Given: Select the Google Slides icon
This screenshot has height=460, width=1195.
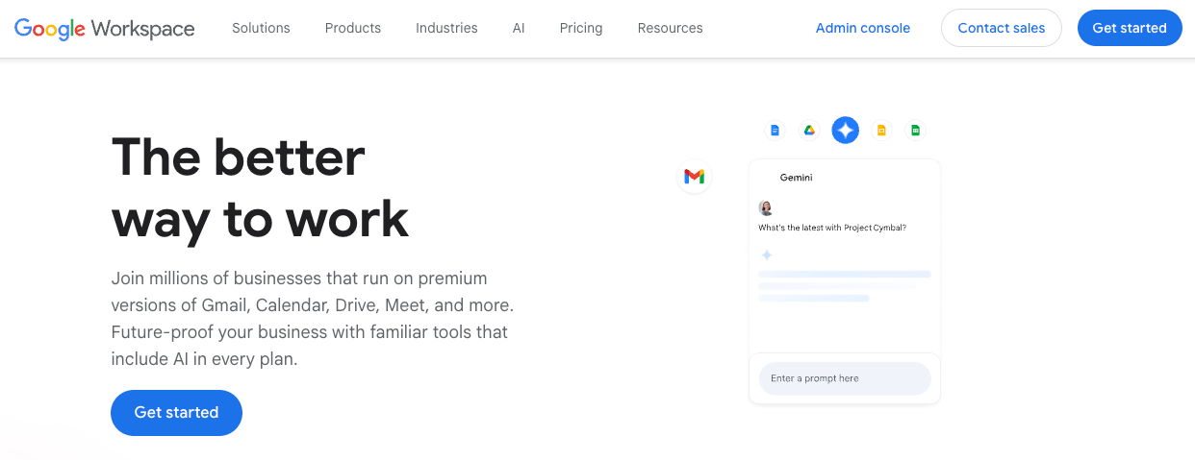Looking at the screenshot, I should pyautogui.click(x=881, y=131).
